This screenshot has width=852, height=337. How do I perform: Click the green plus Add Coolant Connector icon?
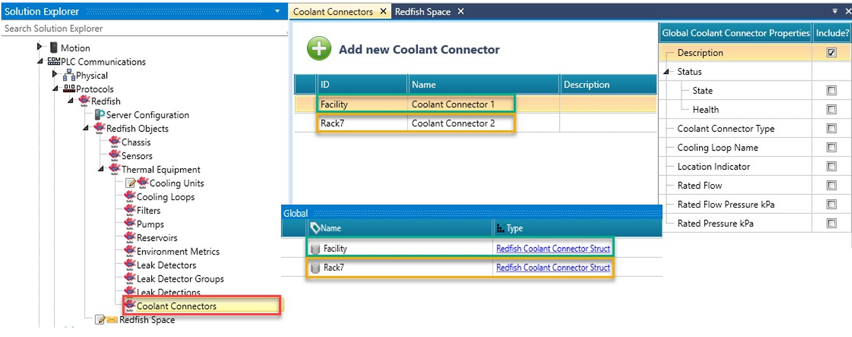(319, 50)
